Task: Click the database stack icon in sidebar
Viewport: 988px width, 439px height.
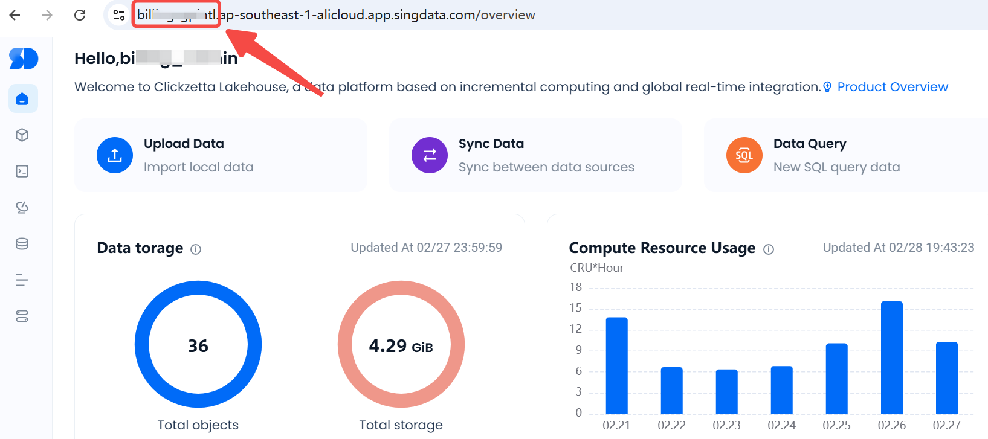Action: (x=22, y=244)
